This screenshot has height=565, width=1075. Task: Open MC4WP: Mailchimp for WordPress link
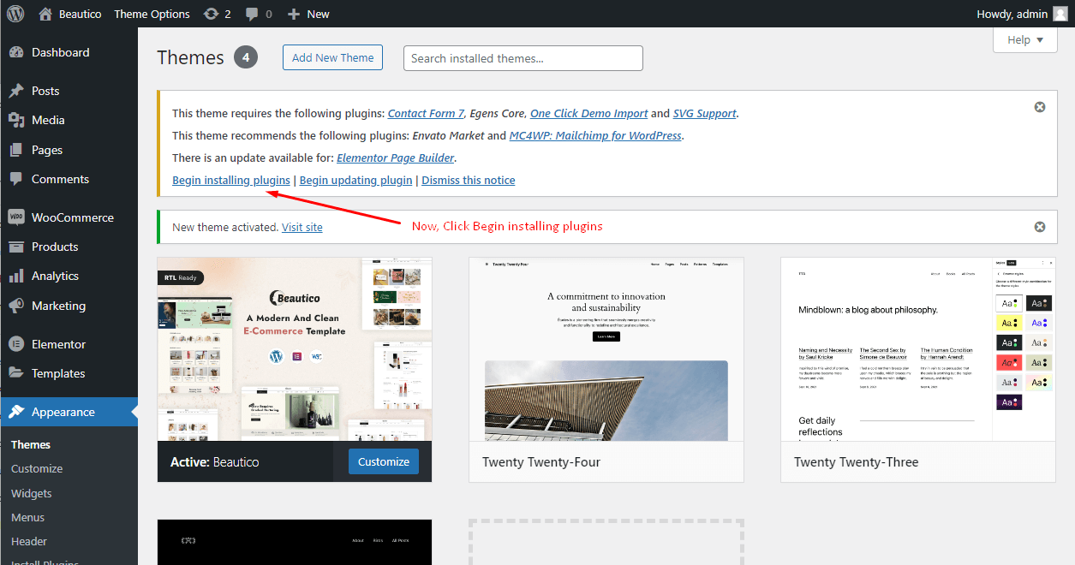[x=595, y=135]
